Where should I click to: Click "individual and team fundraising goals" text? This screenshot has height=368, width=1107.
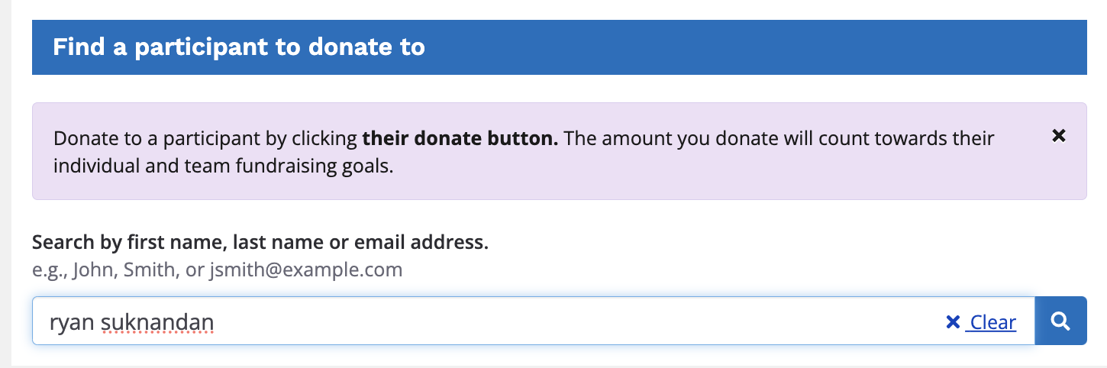[223, 165]
